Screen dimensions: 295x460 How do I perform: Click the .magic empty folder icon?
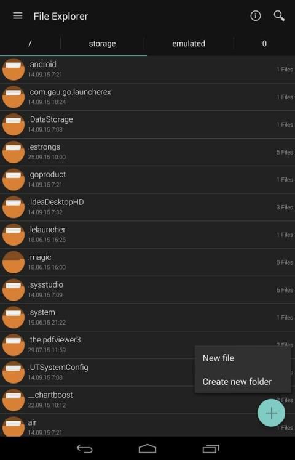[x=14, y=262]
